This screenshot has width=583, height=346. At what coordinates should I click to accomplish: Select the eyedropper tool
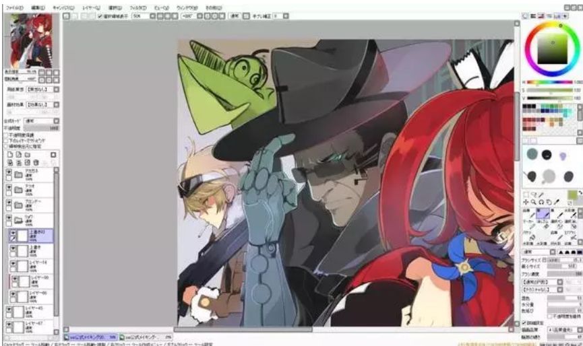click(557, 202)
